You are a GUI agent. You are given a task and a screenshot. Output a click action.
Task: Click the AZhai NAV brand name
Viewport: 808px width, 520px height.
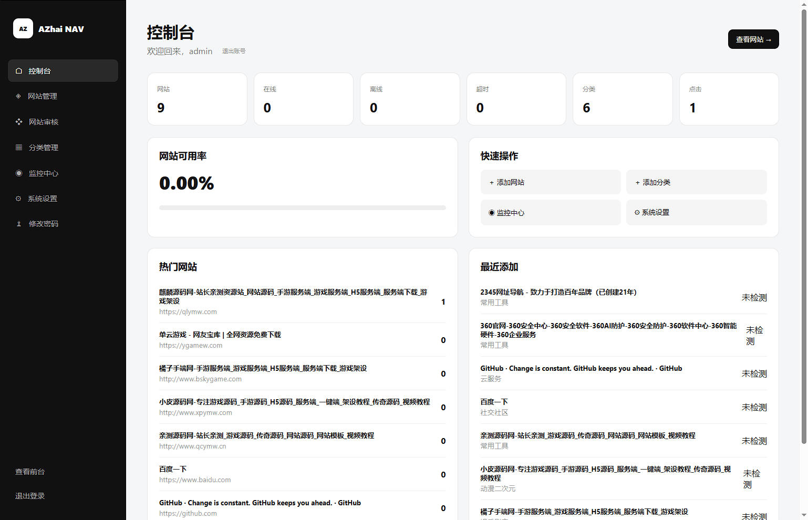(x=61, y=29)
